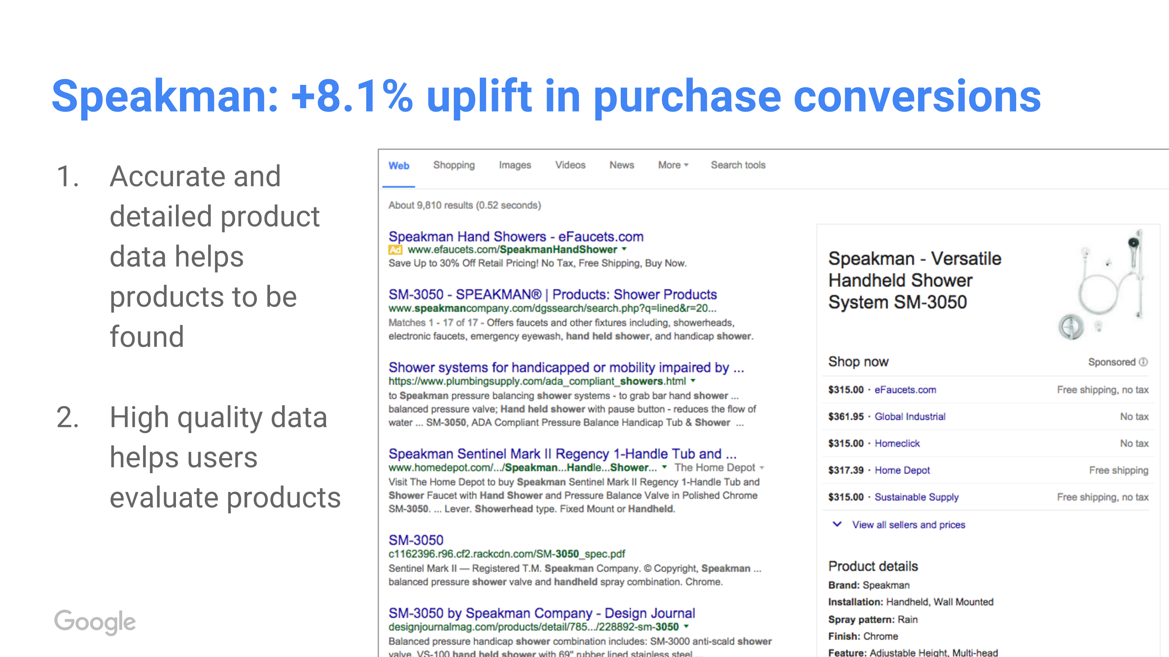This screenshot has height=657, width=1169.
Task: Switch to the Images tab
Action: tap(514, 165)
